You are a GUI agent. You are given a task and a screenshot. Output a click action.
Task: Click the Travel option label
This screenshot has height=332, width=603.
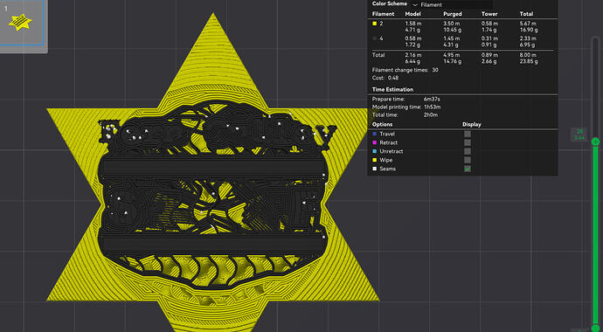pyautogui.click(x=387, y=134)
